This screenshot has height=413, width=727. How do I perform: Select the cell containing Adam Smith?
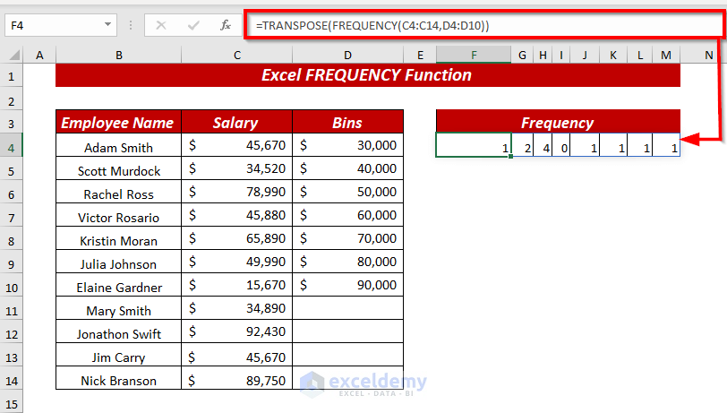(119, 146)
